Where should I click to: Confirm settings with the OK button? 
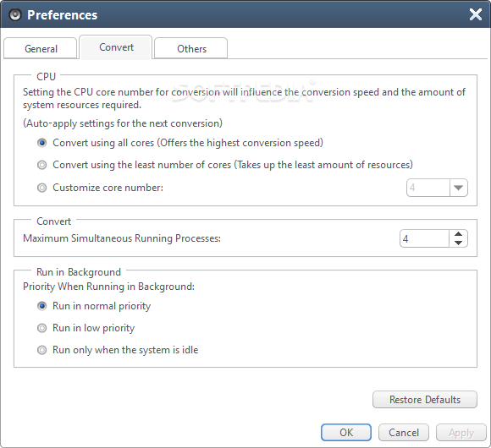(x=346, y=433)
